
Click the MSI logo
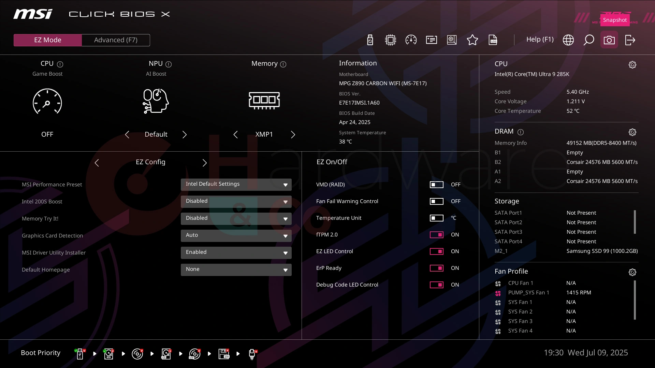click(x=33, y=14)
